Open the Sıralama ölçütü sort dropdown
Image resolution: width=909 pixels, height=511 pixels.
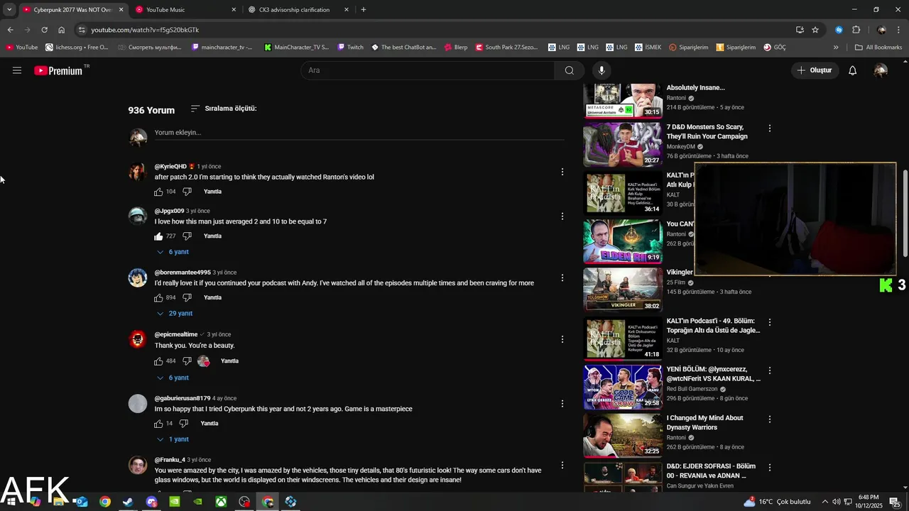tap(224, 109)
